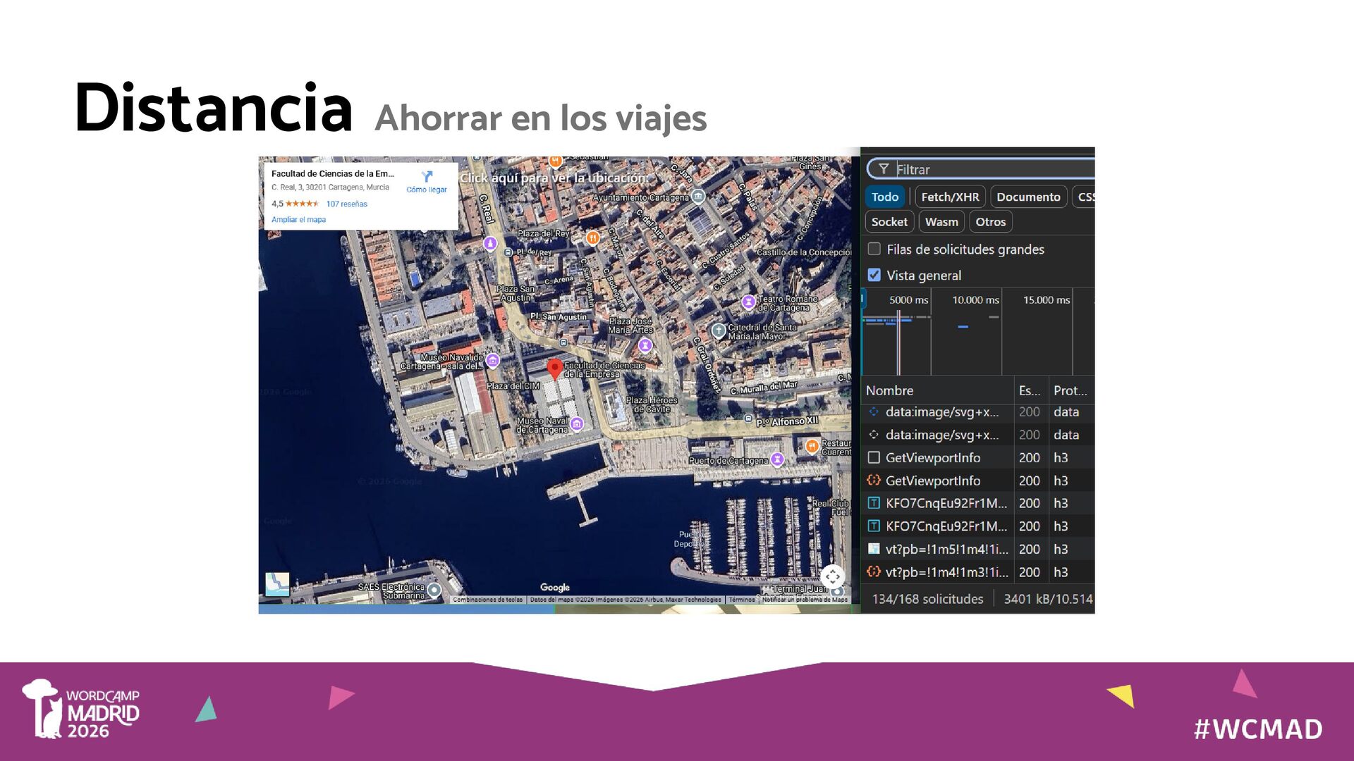
Task: Select the Fetch/XHR filter tab
Action: 949,197
